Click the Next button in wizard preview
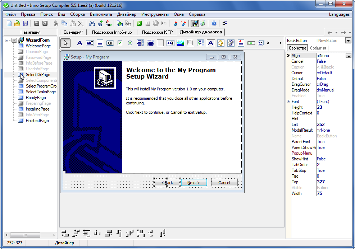This screenshot has width=355, height=249. 194,183
